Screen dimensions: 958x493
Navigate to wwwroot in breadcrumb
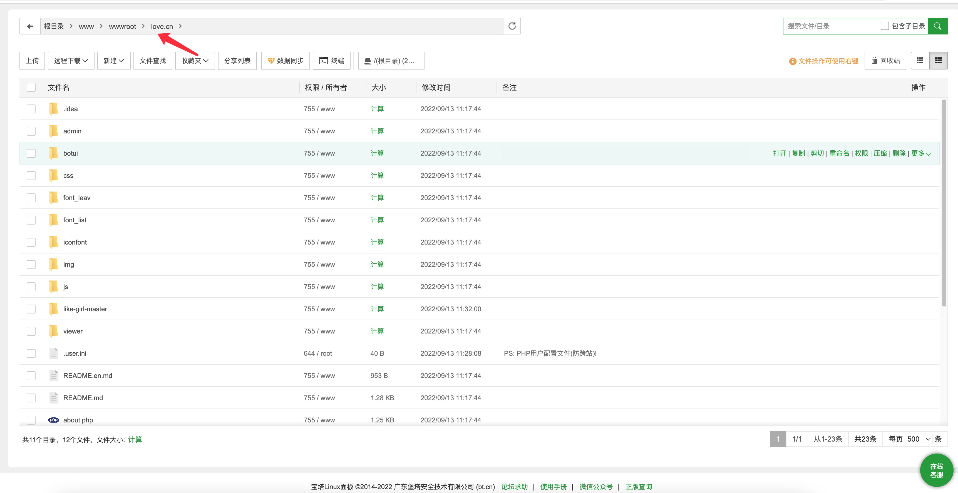pyautogui.click(x=122, y=26)
